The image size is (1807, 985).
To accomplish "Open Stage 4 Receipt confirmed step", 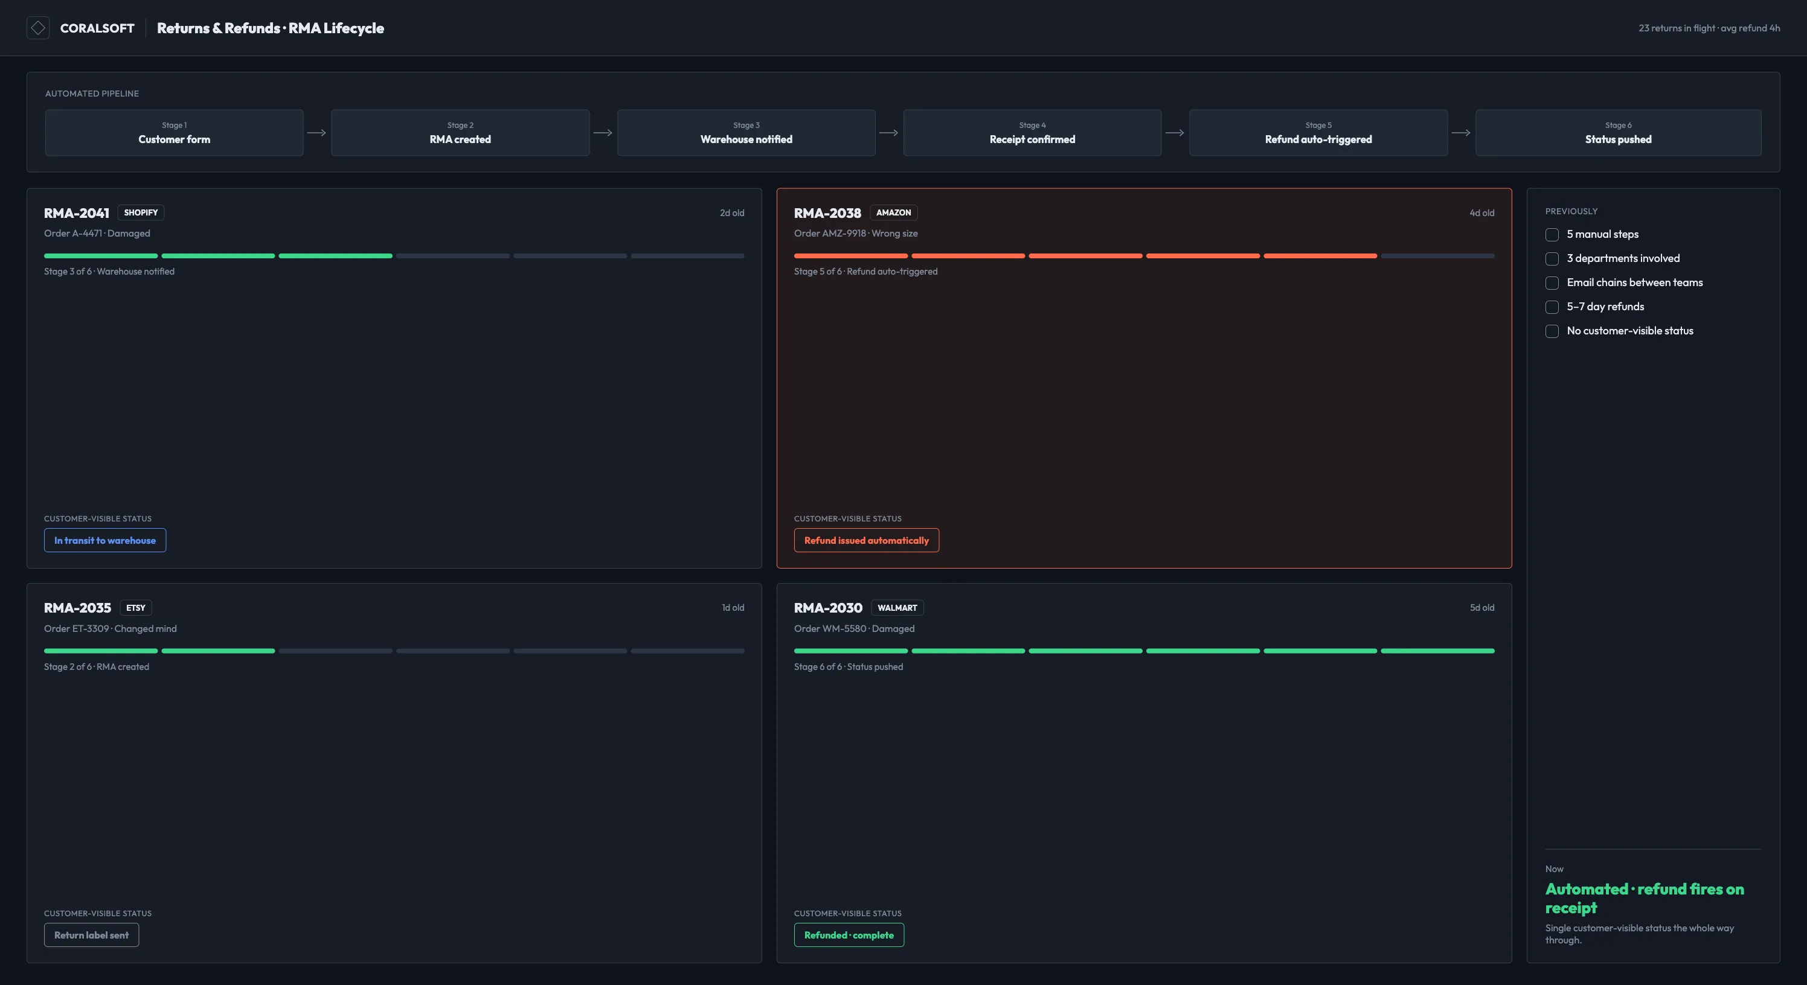I will coord(1033,133).
